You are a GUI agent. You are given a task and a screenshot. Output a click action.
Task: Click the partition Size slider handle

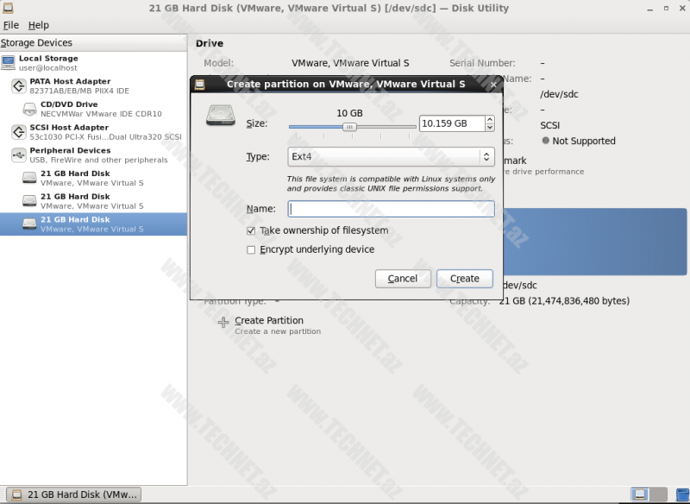click(349, 126)
